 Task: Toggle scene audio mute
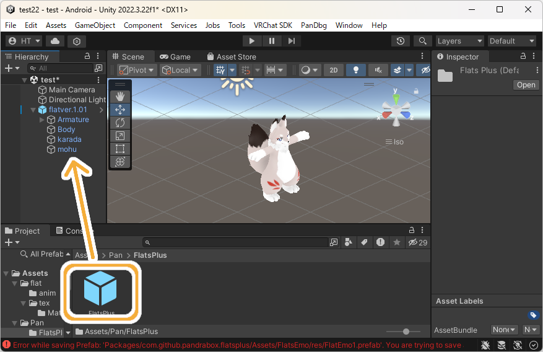coord(378,70)
